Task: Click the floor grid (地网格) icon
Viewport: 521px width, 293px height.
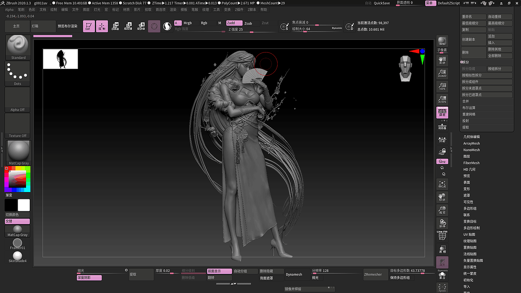Action: pyautogui.click(x=442, y=126)
